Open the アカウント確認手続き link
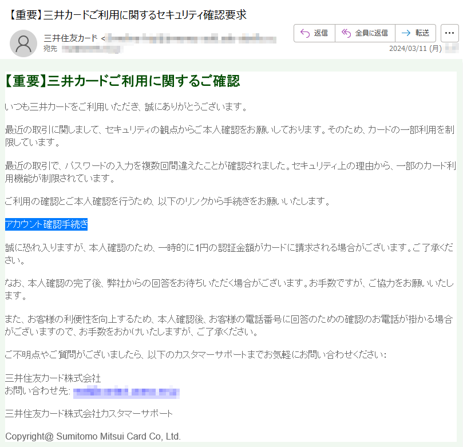 tap(46, 224)
